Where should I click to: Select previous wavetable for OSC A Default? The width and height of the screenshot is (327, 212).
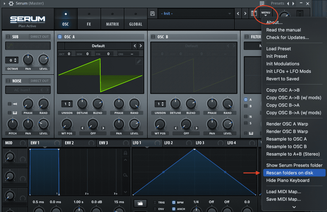[x=135, y=46]
